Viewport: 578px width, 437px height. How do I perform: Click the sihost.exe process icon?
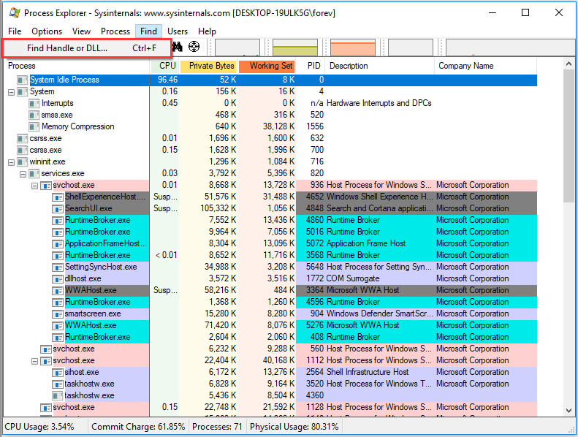58,372
